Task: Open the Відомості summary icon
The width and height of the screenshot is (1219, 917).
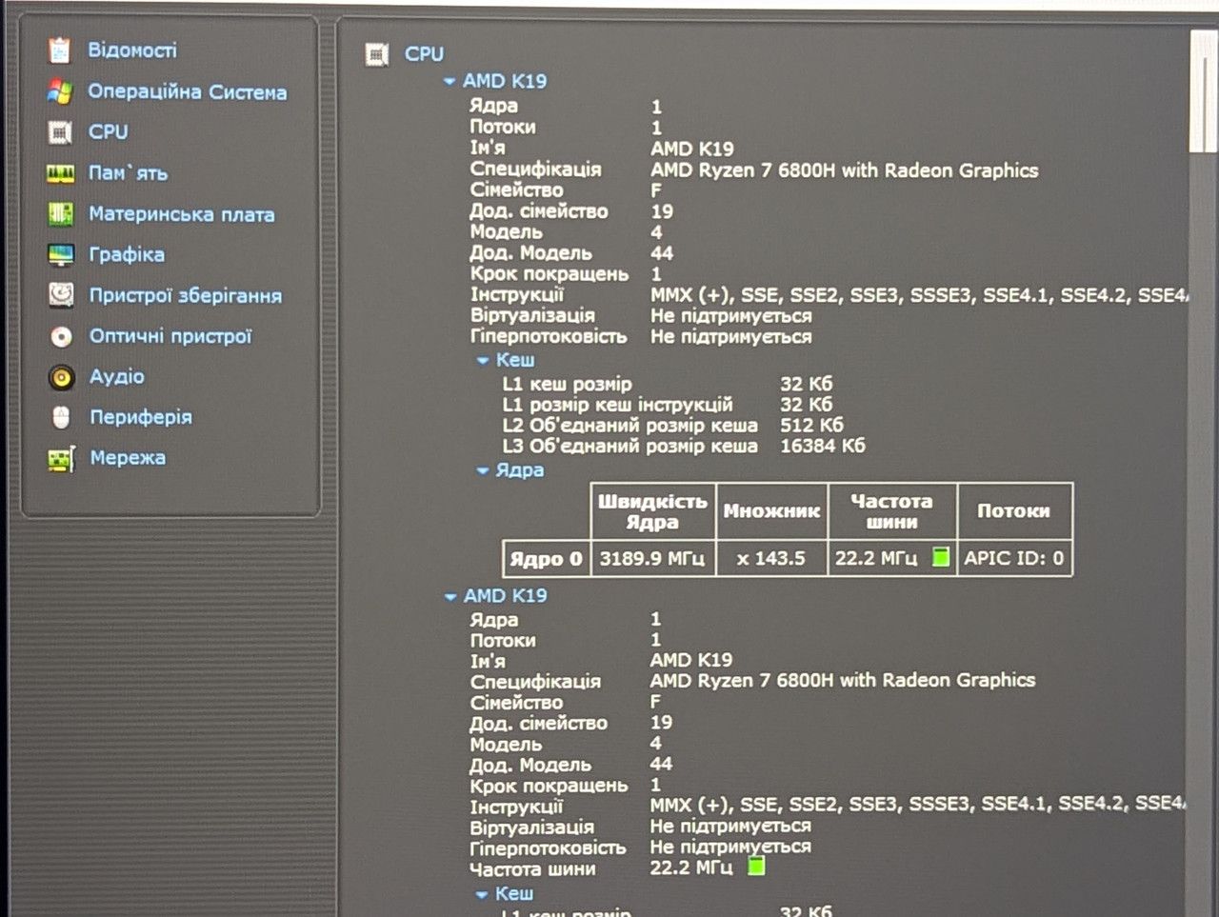Action: 60,50
